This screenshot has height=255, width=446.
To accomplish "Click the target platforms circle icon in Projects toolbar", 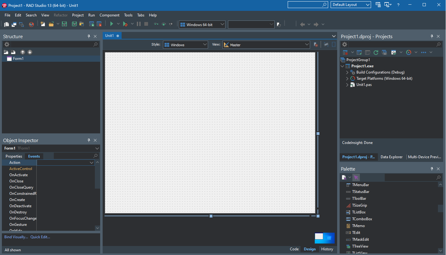I will coord(409,52).
